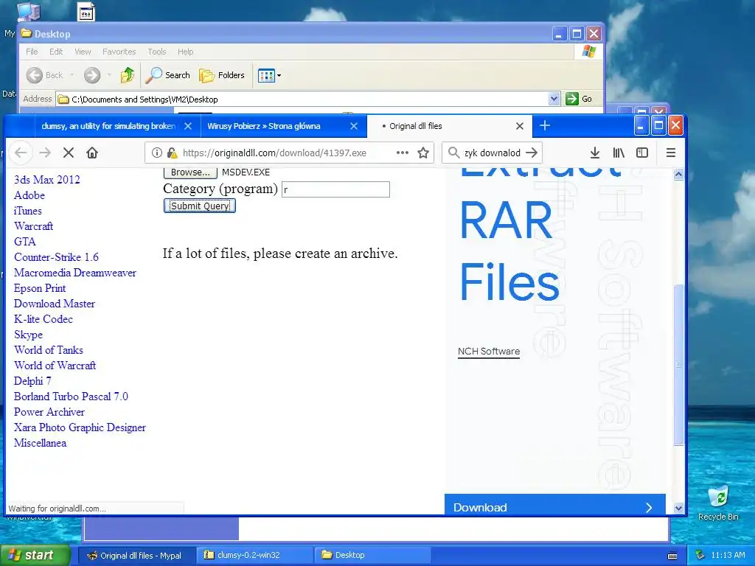Click Explorer Search toolbar button
The image size is (755, 566).
[x=167, y=75]
